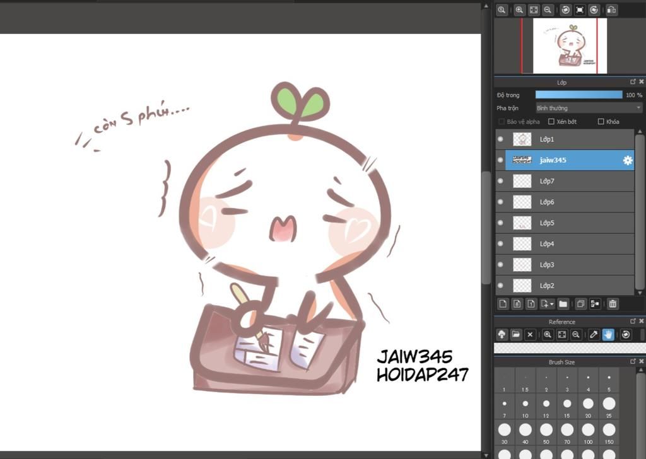Screen dimensions: 646x459
Task: Toggle visibility of layer Lớp3
Action: pos(500,265)
